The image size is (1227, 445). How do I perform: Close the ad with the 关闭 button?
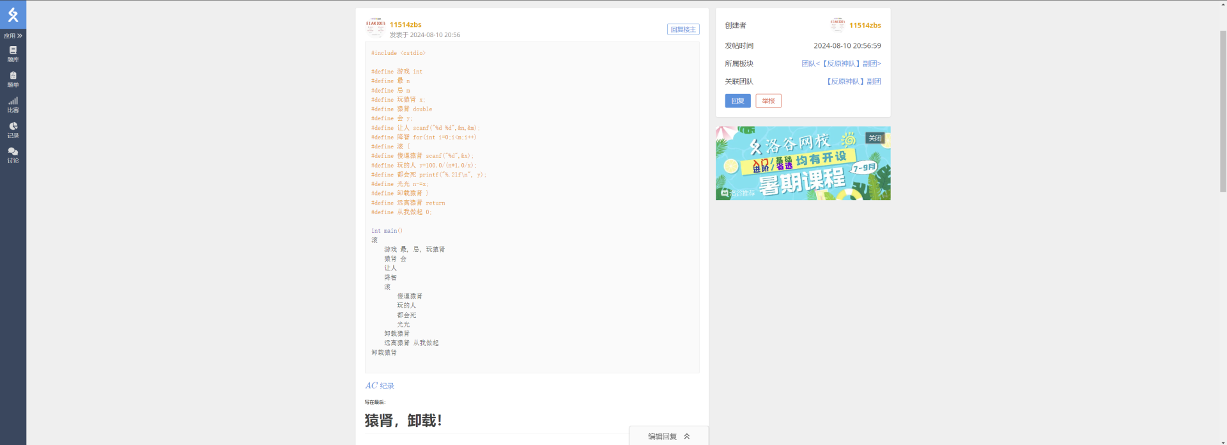point(875,138)
